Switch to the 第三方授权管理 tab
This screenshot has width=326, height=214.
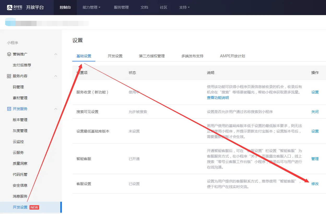tap(152, 56)
